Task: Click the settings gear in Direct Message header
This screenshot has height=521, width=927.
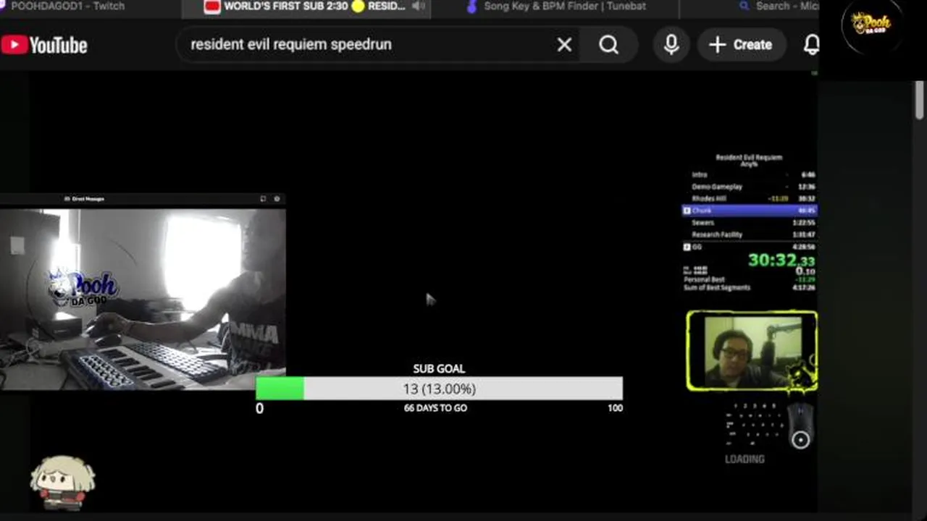Action: [x=277, y=198]
